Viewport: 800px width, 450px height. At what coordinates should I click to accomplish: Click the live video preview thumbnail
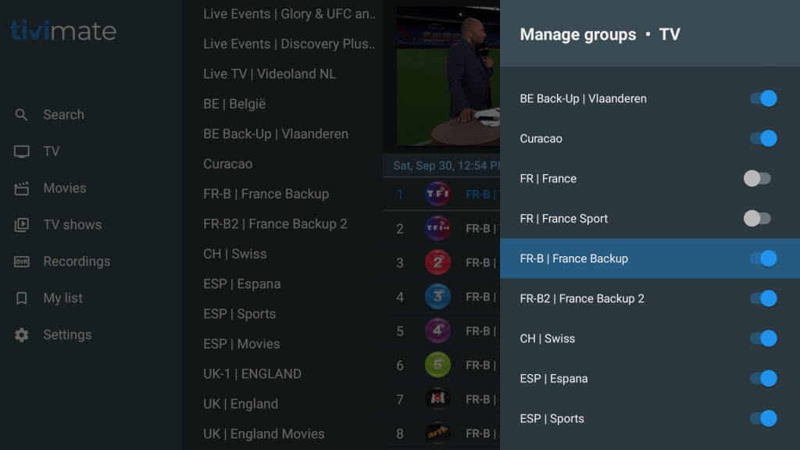point(448,77)
